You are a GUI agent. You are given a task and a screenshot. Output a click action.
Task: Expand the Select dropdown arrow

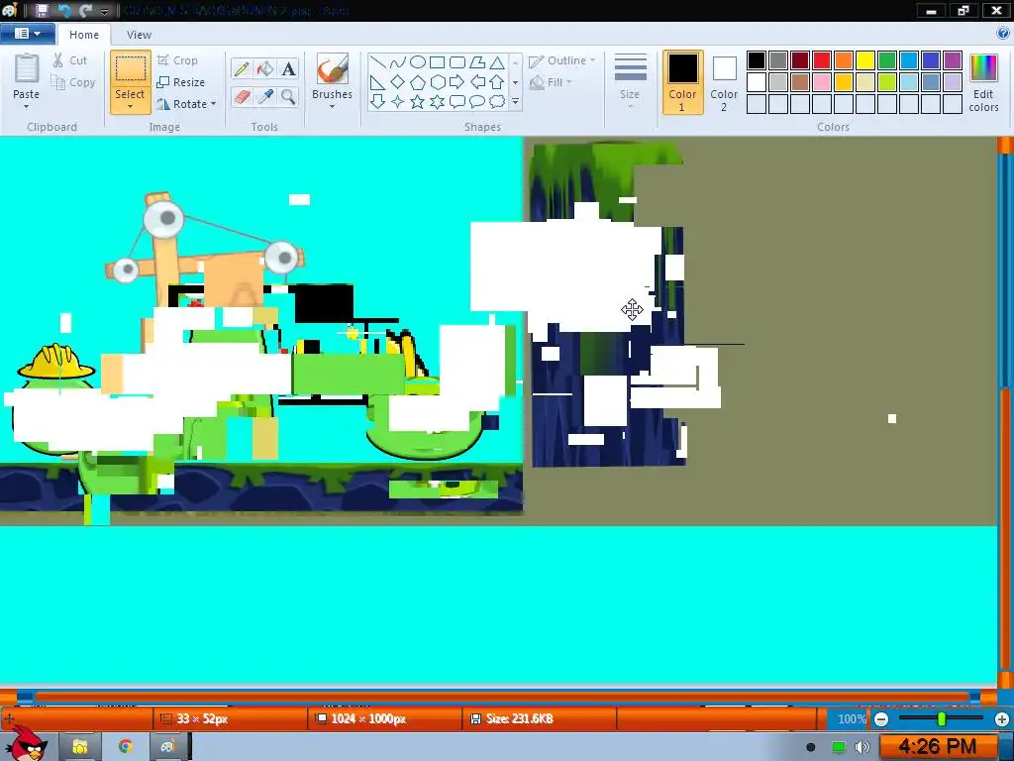click(130, 107)
